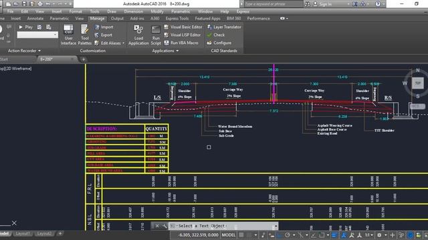428x240 pixels.
Task: Switch to Layout2 tab
Action: pyautogui.click(x=44, y=233)
